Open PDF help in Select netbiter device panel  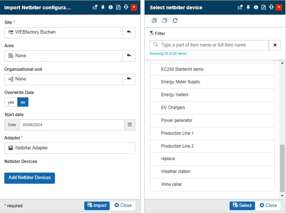click(x=264, y=7)
